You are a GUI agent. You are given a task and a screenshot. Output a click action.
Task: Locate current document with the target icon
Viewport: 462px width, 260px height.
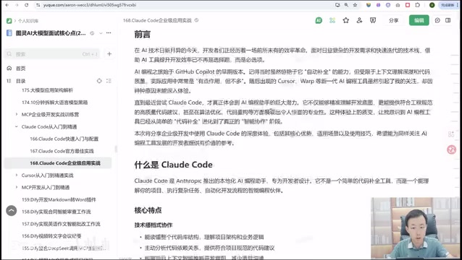click(x=99, y=81)
